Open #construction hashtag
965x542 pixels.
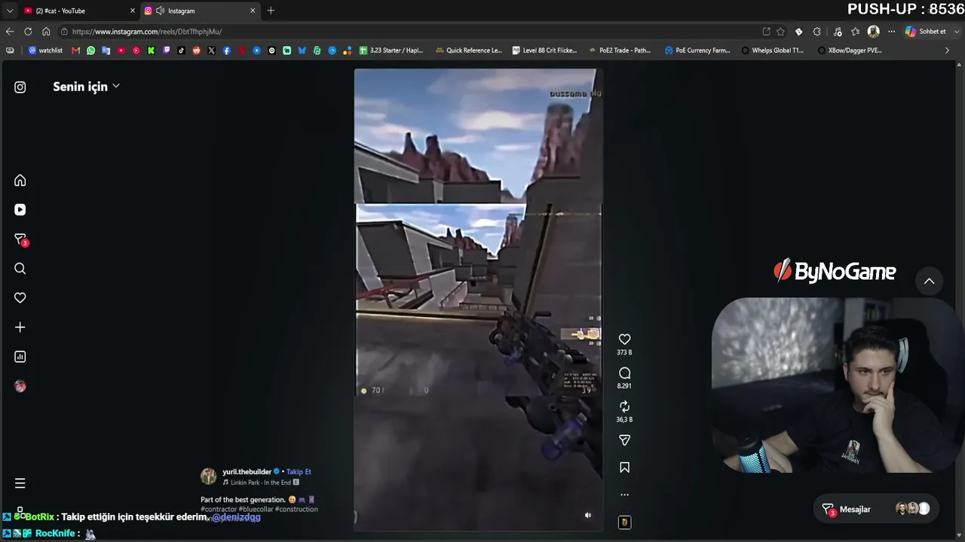point(296,510)
